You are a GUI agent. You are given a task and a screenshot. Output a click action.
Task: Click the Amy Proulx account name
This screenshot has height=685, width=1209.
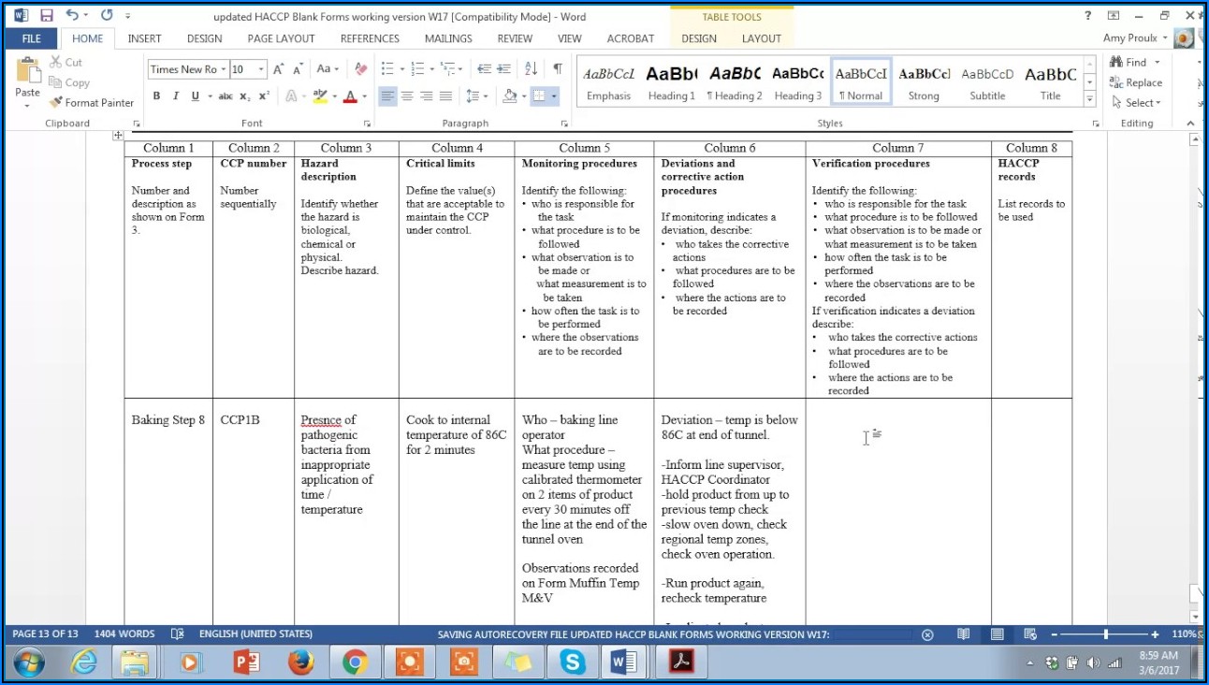pos(1130,38)
